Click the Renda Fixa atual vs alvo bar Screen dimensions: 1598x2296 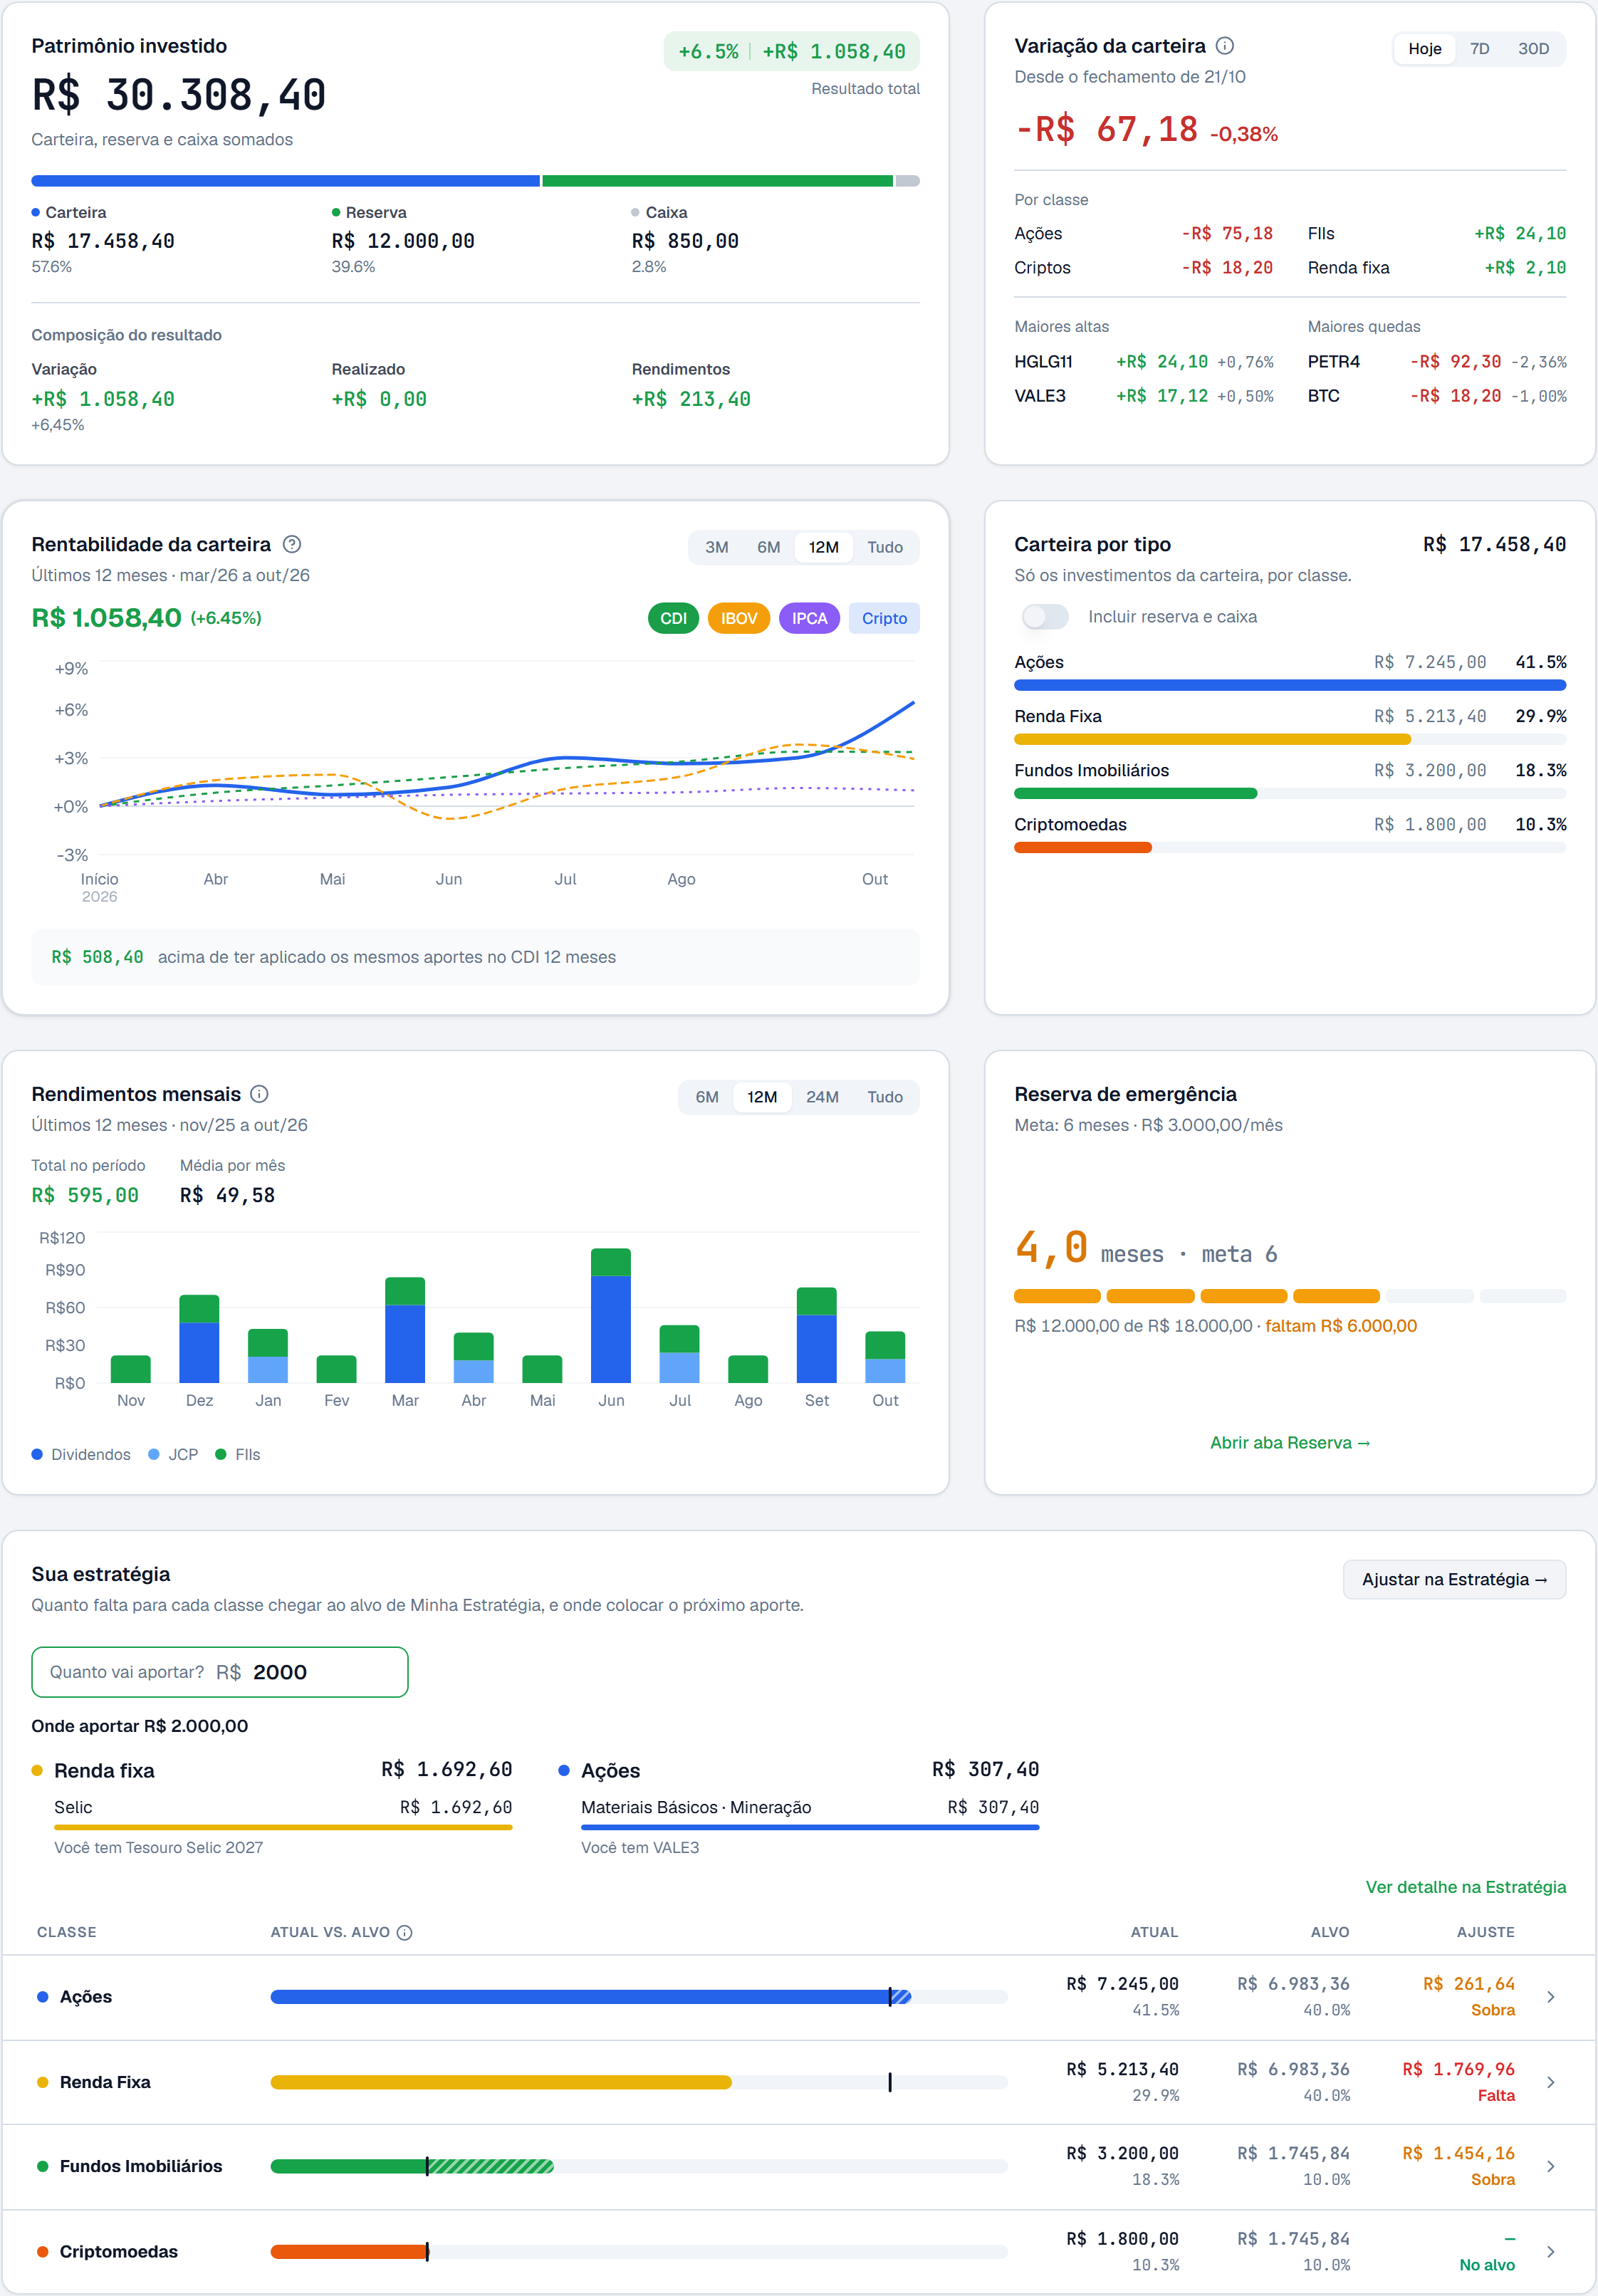point(639,2082)
